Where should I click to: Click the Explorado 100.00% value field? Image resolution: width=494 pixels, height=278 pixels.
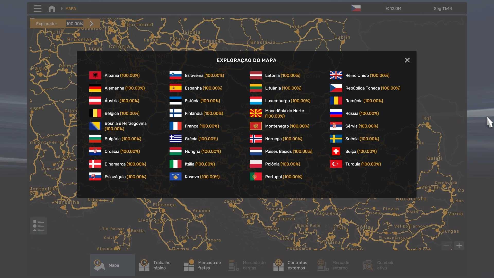point(74,24)
